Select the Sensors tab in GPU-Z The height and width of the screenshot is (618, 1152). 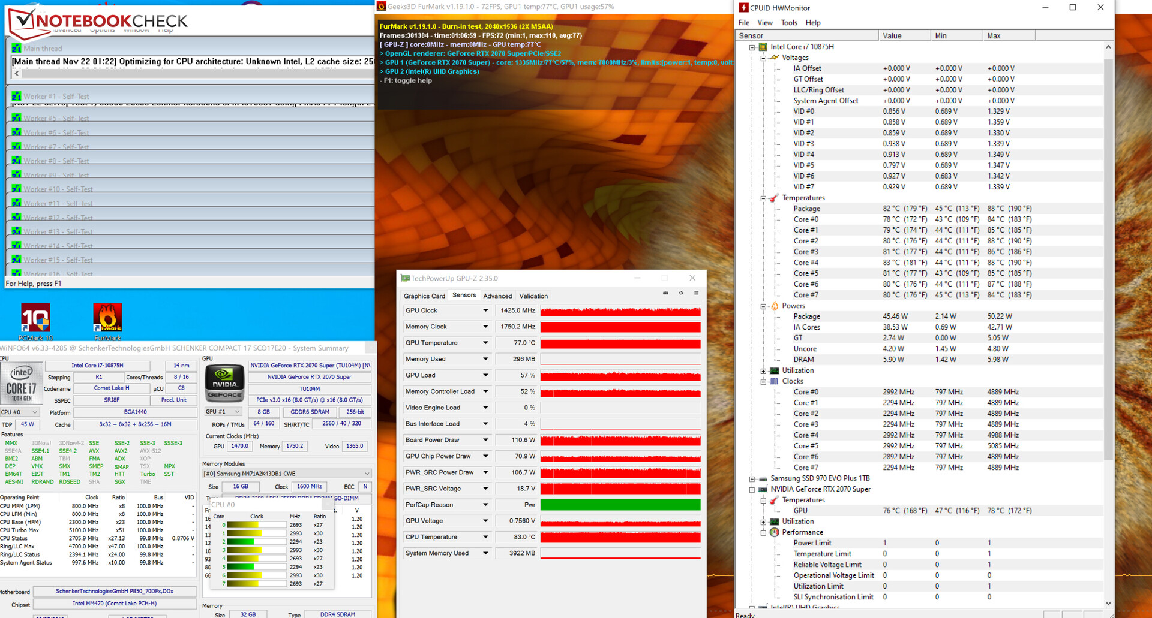click(464, 296)
